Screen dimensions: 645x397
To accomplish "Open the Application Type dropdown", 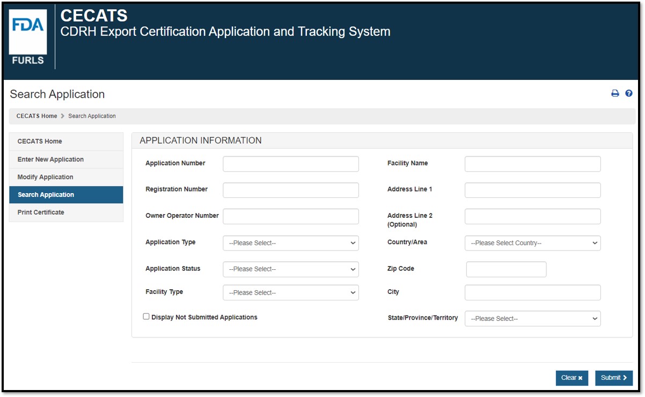I will click(x=290, y=243).
